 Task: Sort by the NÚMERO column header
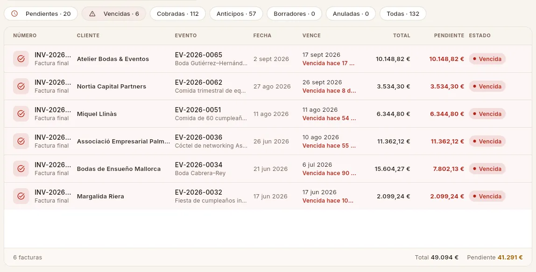tap(25, 35)
